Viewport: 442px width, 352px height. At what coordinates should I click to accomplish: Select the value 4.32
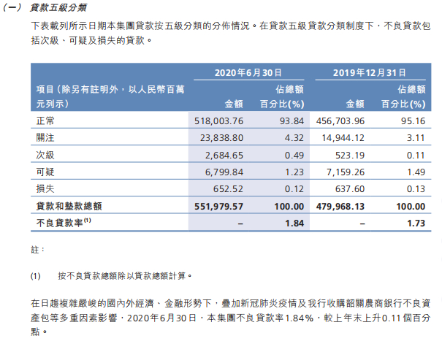pyautogui.click(x=294, y=138)
